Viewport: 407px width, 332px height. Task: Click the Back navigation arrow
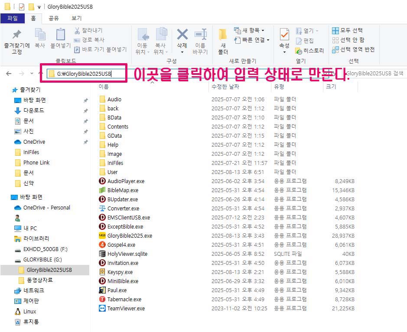tap(9, 74)
